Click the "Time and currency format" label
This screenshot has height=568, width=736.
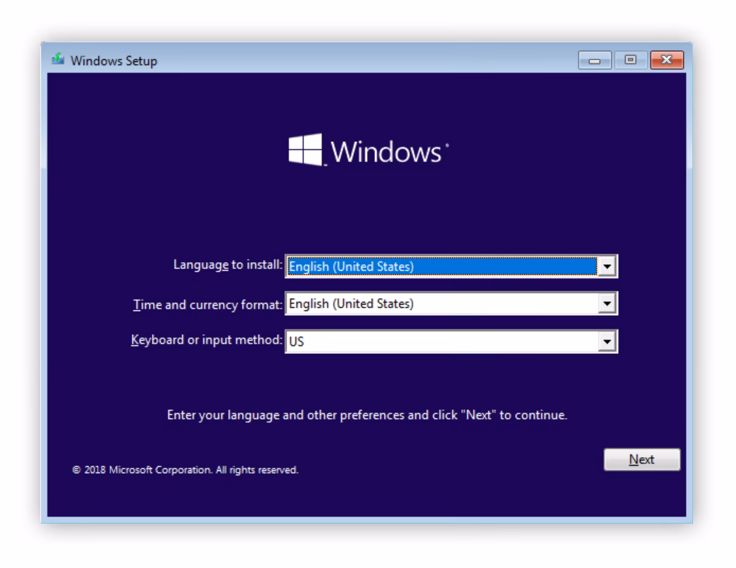[x=208, y=304]
